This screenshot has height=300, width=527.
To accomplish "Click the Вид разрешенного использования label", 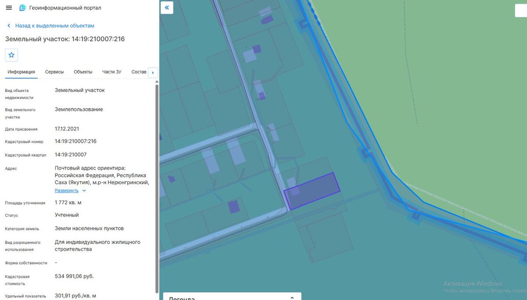I will pos(23,246).
